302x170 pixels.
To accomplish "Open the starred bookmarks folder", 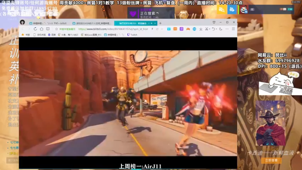I will 26,35.
